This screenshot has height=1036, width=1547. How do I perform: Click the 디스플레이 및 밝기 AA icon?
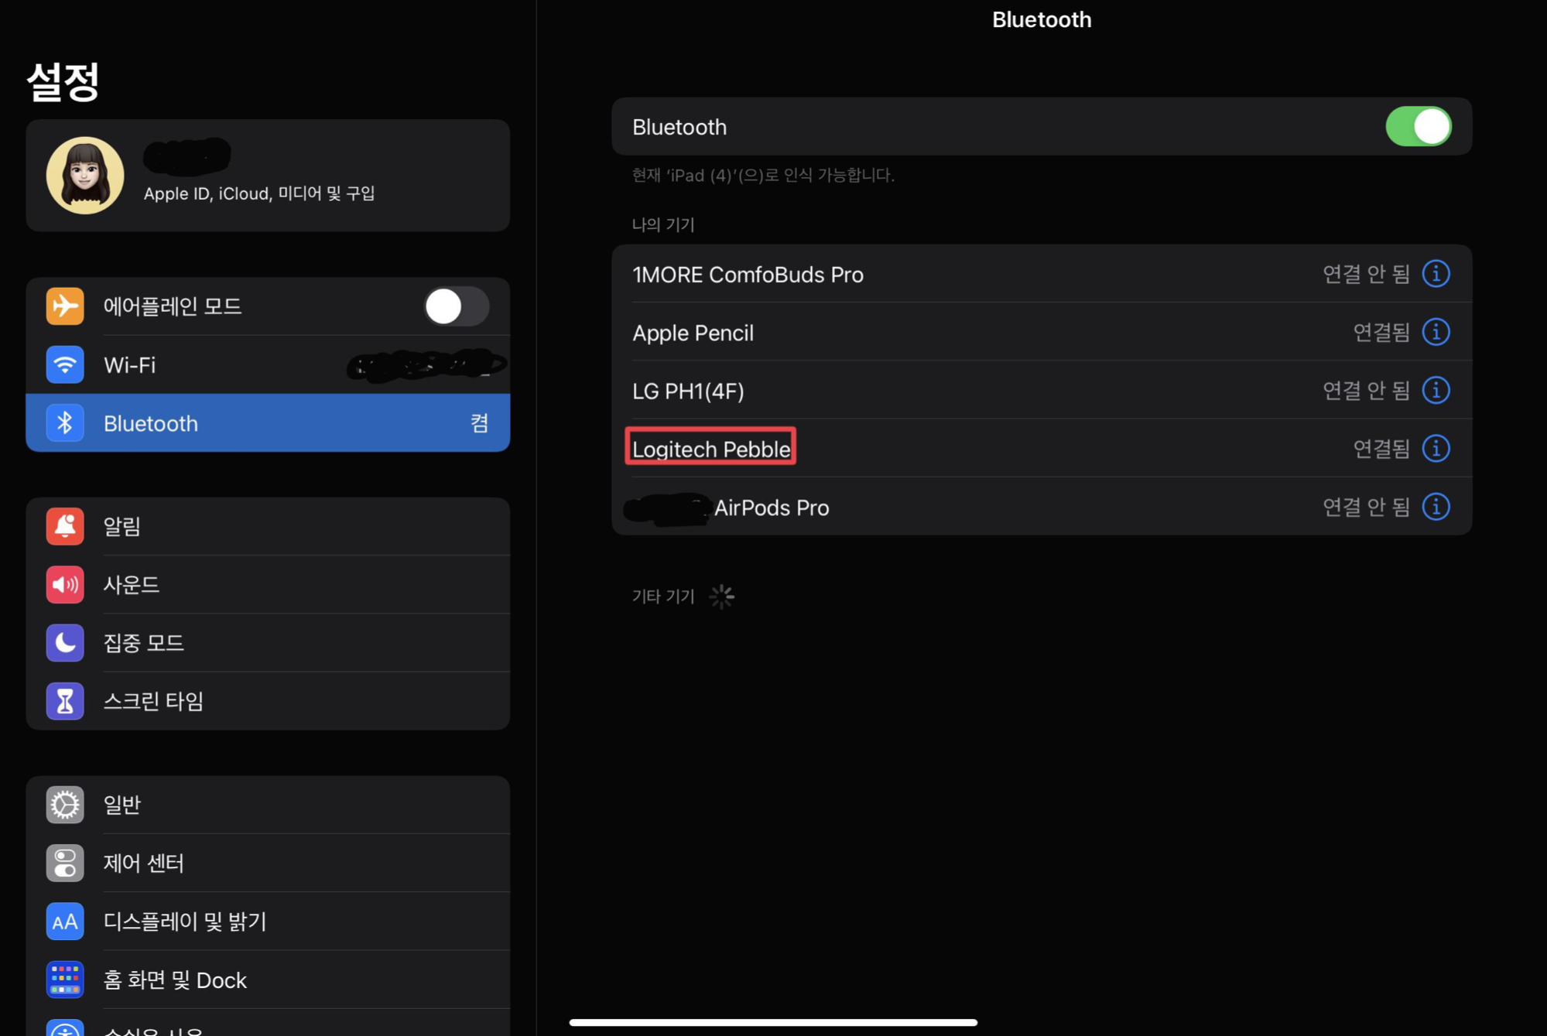pyautogui.click(x=65, y=921)
